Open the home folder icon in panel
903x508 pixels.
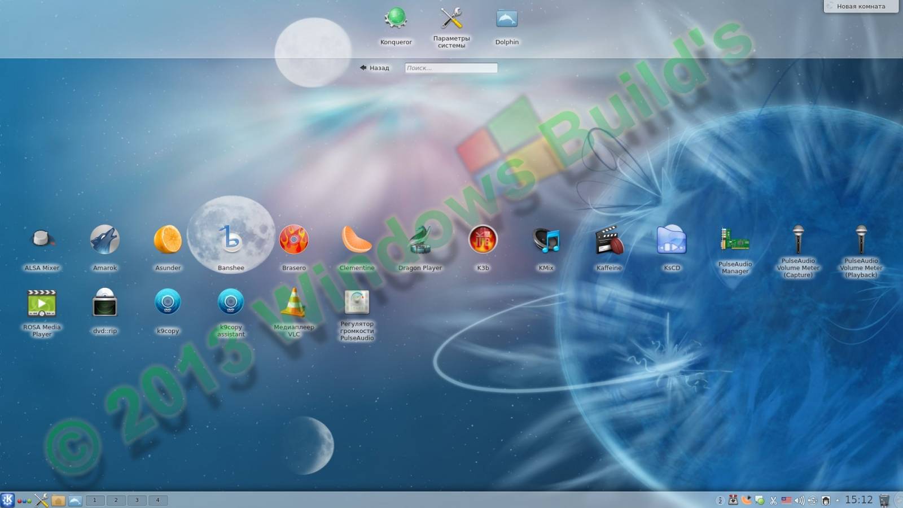coord(58,500)
